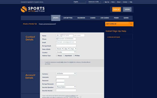Focus the Username input field
The image size is (157, 98).
point(63,77)
